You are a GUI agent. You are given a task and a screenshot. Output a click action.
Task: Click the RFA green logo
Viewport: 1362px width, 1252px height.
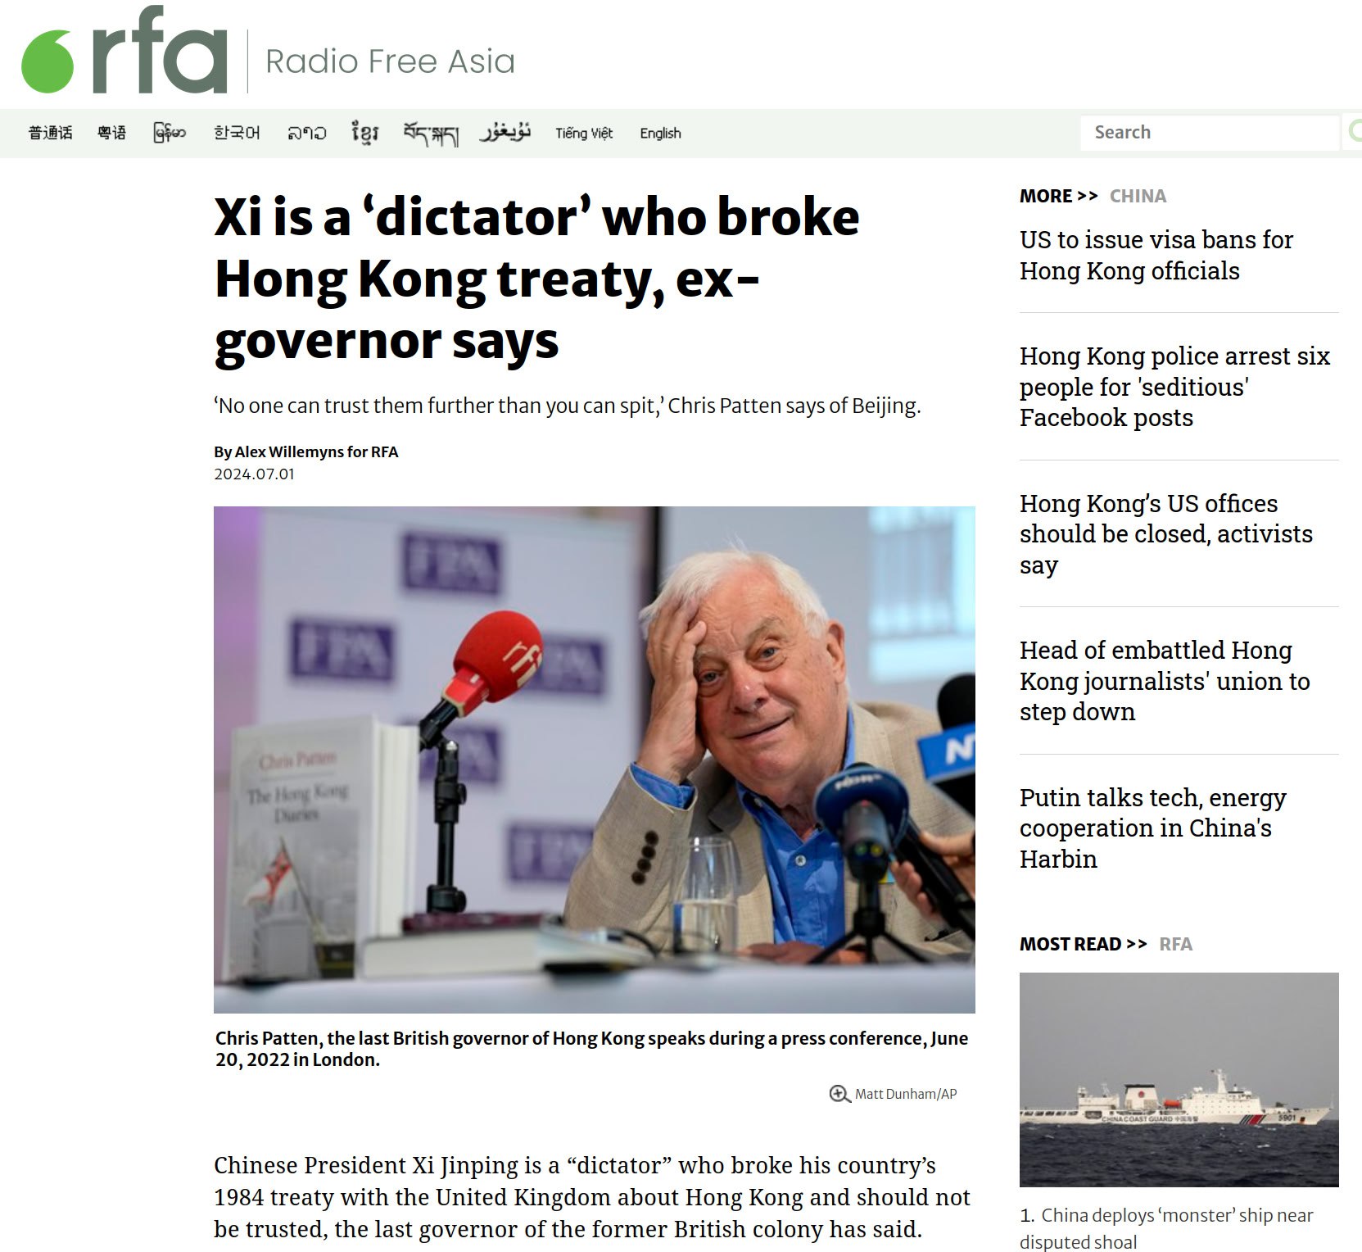(x=124, y=50)
